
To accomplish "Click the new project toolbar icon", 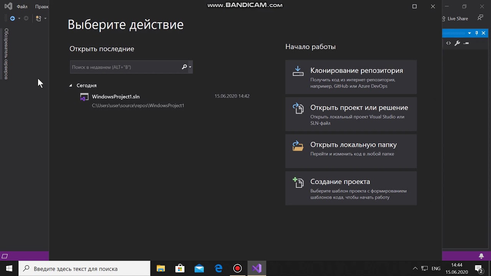I will (38, 18).
